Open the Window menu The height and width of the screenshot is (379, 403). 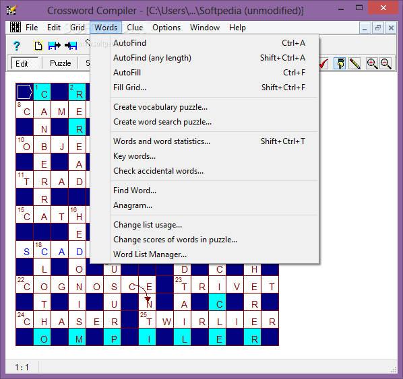tap(205, 28)
